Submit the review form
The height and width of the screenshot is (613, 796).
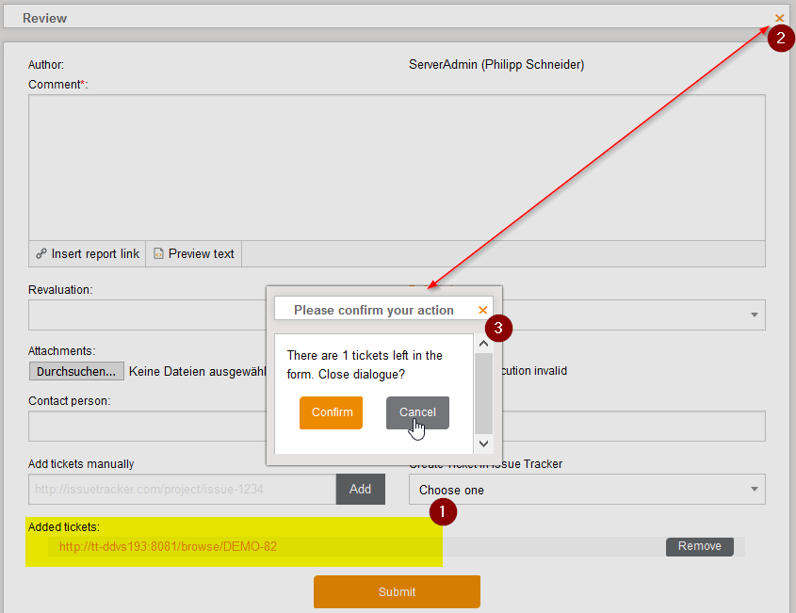[397, 591]
